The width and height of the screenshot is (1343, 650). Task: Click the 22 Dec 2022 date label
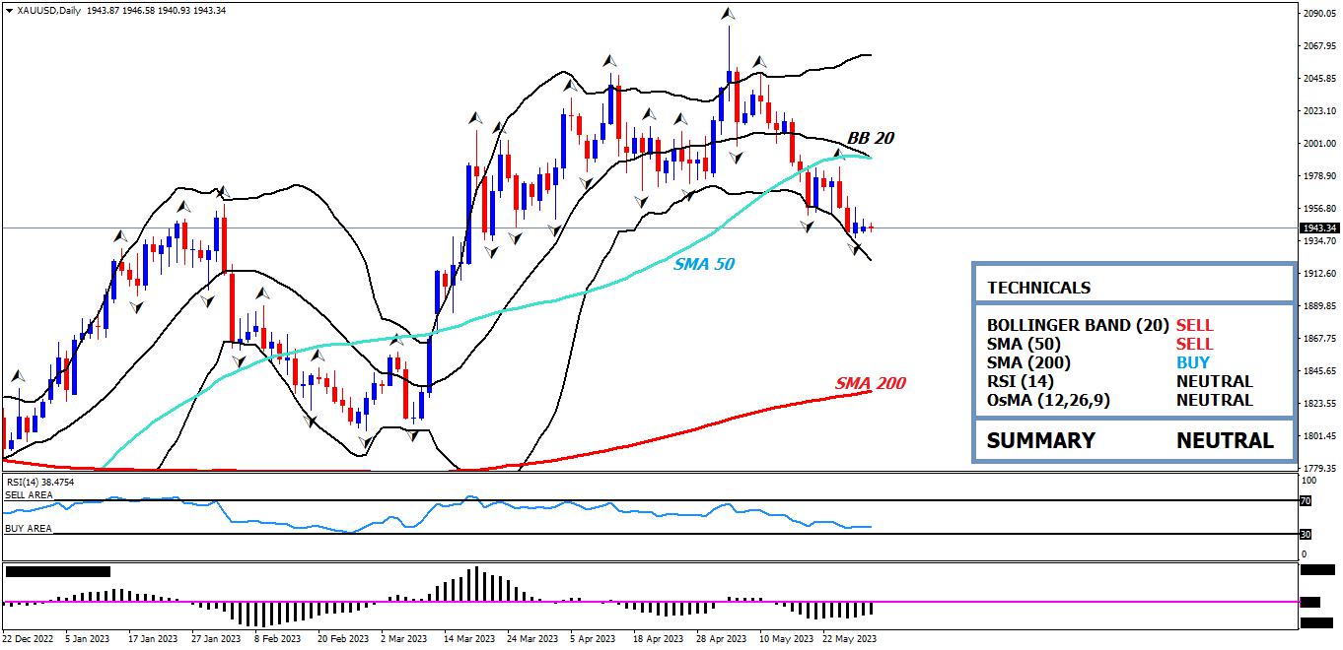pos(29,639)
